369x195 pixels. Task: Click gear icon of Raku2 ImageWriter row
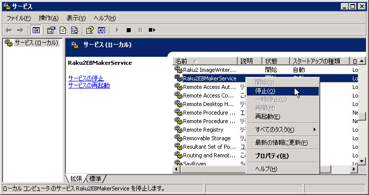(178, 70)
